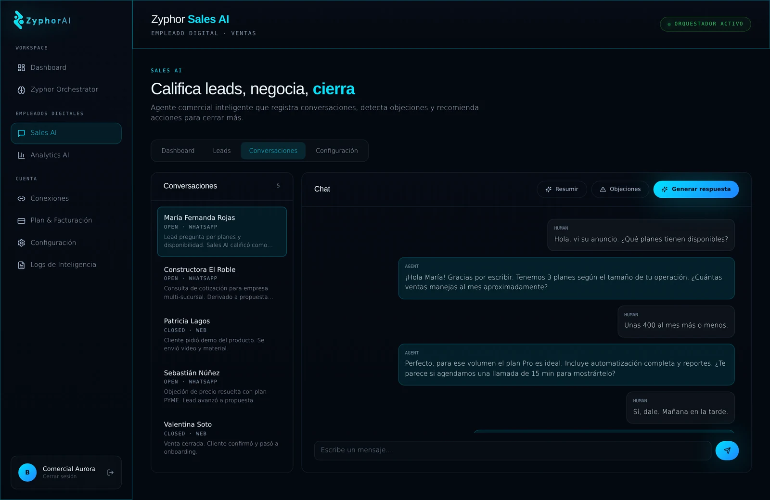The height and width of the screenshot is (500, 770).
Task: Go to Analytics AI
Action: click(66, 155)
